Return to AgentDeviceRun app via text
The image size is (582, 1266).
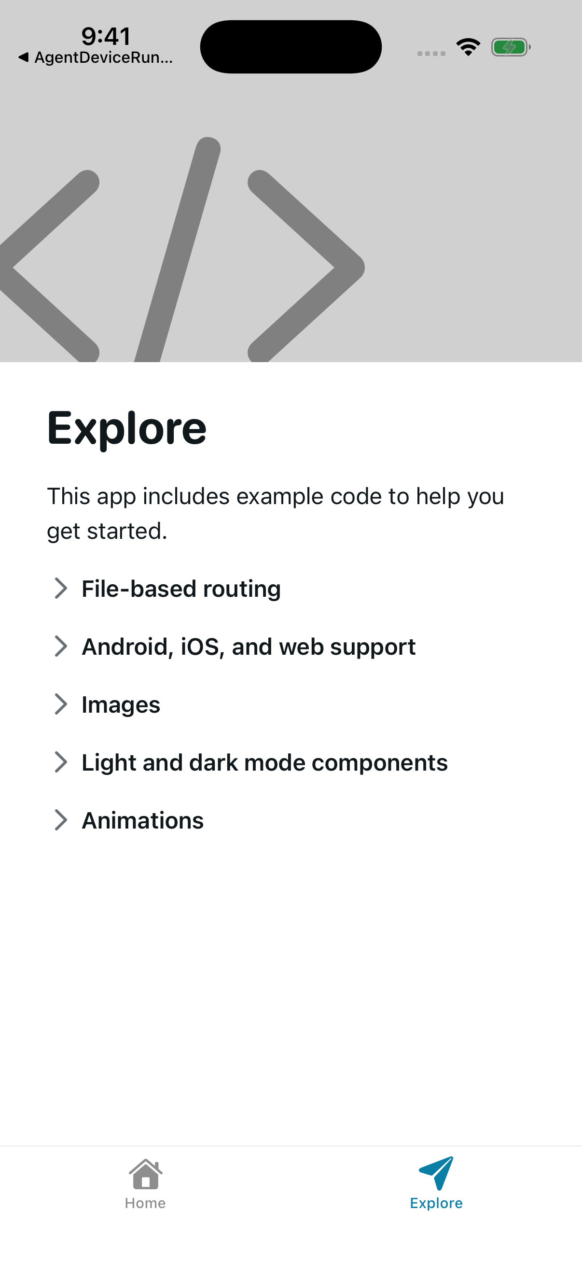(x=104, y=57)
